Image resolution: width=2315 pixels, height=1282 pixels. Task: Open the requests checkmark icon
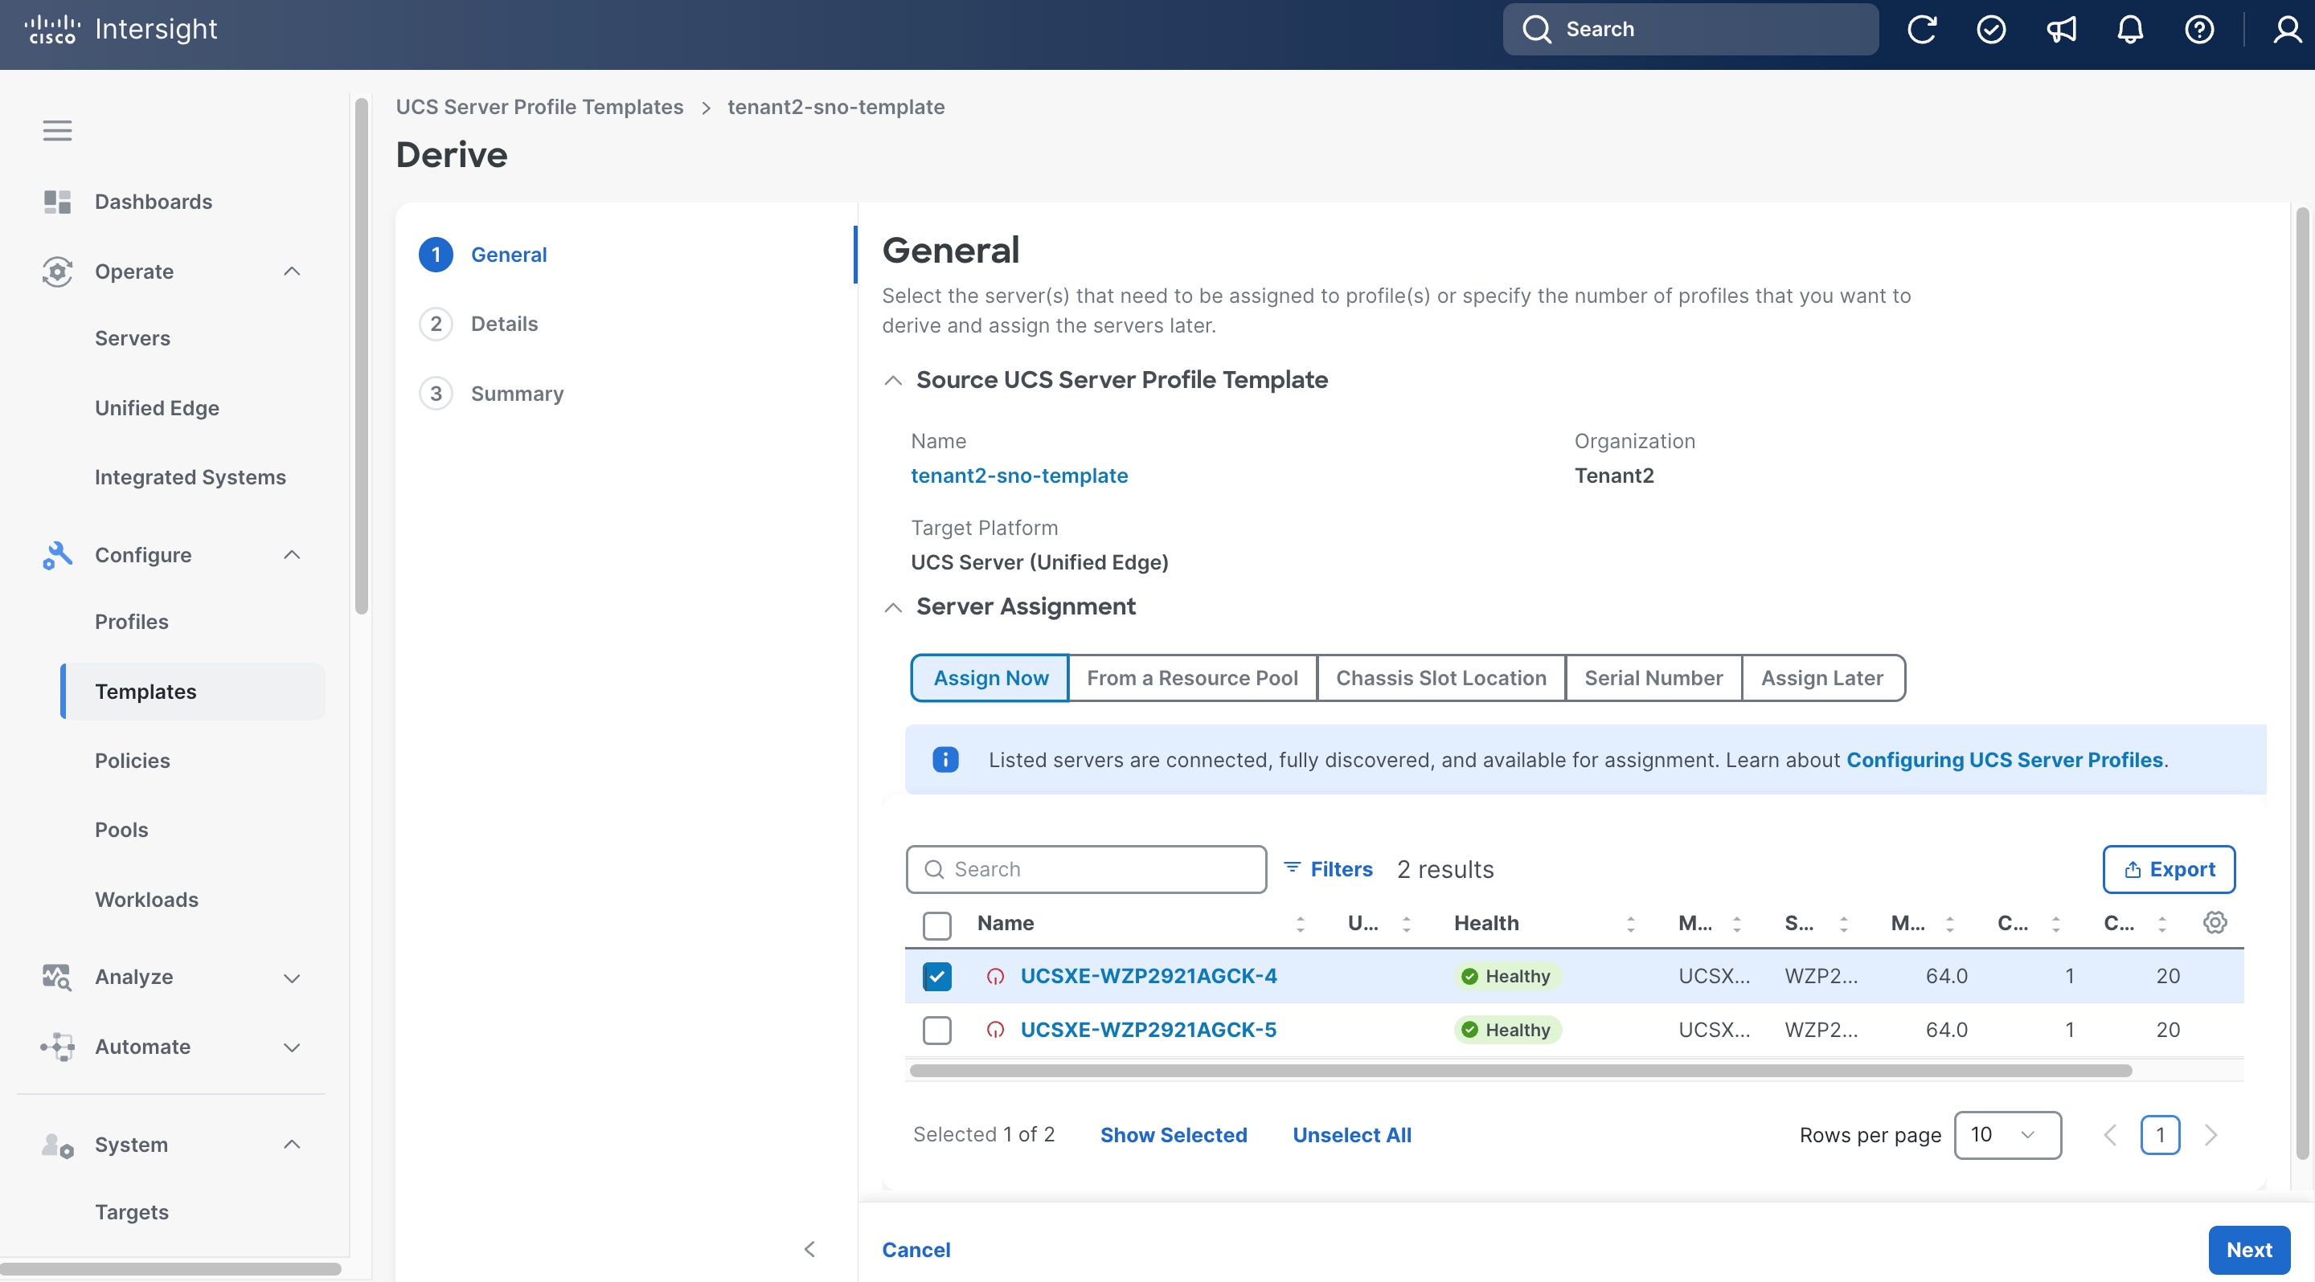pyautogui.click(x=1990, y=30)
